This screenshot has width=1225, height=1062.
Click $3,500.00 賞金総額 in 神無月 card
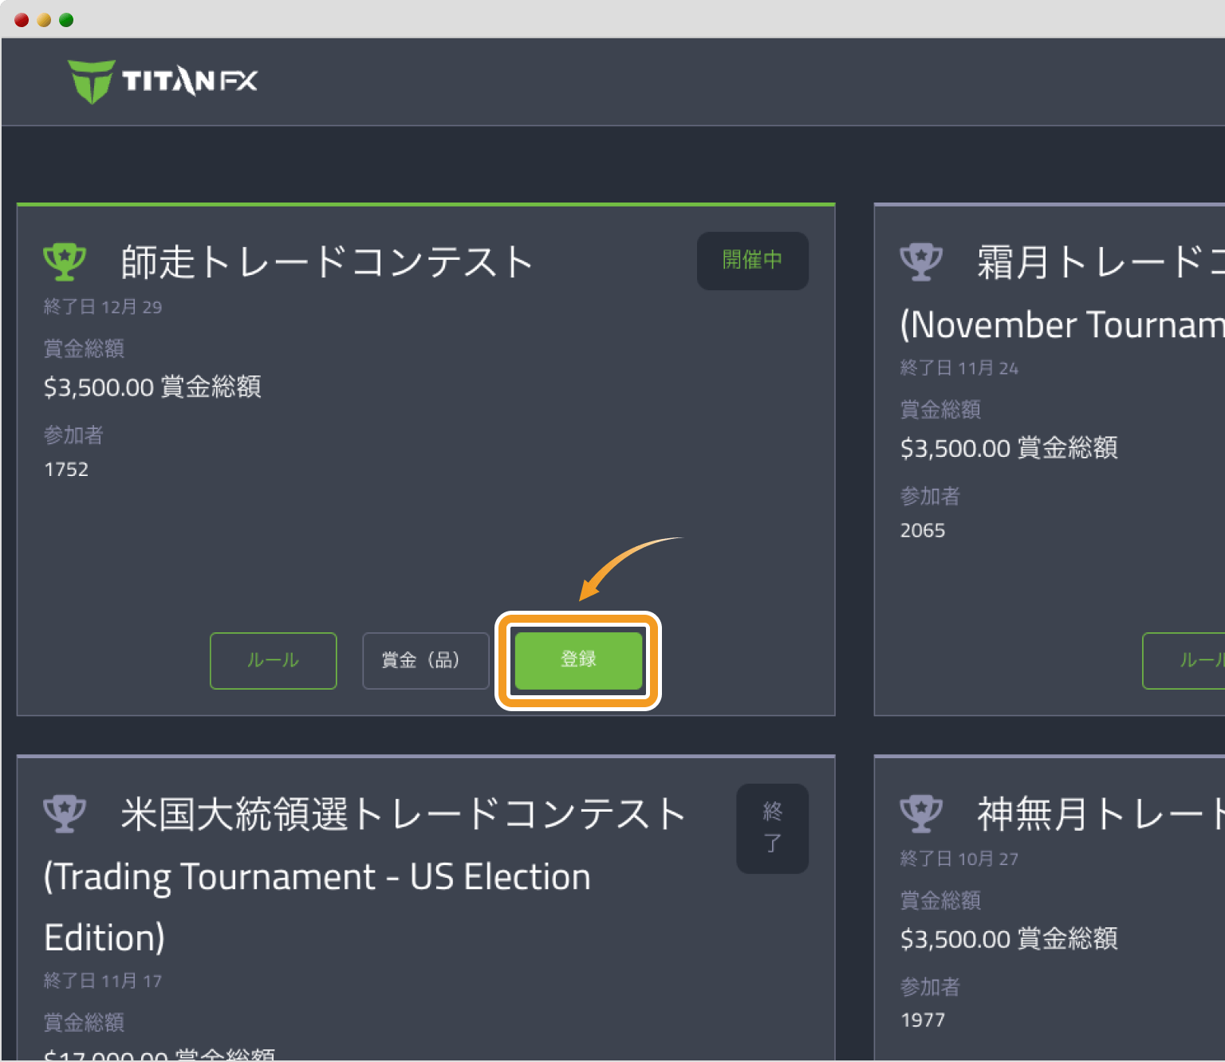click(1009, 939)
